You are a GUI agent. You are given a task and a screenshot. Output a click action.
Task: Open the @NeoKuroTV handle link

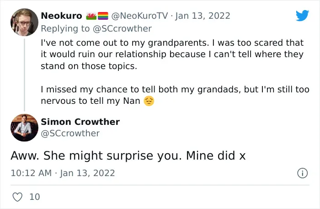click(x=139, y=16)
